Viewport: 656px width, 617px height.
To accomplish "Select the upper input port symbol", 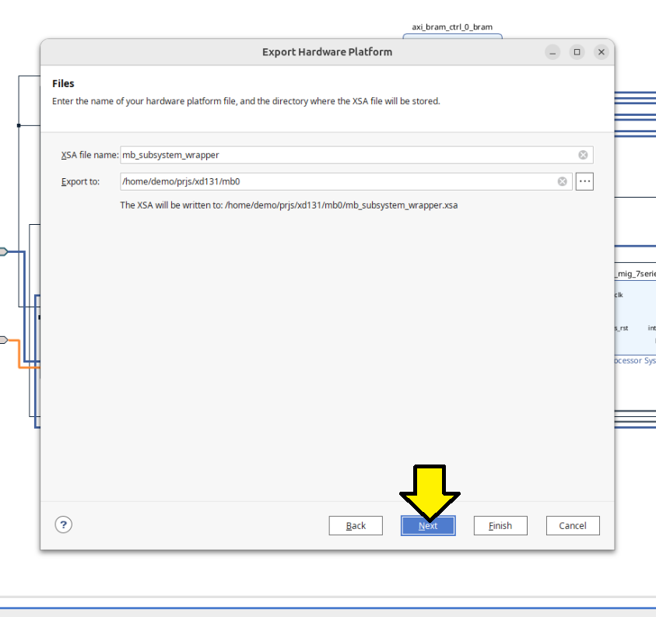I will [x=3, y=251].
